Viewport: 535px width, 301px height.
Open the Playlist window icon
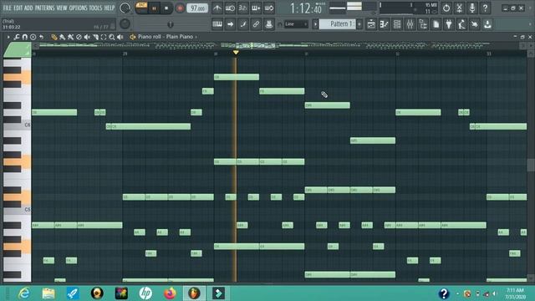(x=371, y=24)
